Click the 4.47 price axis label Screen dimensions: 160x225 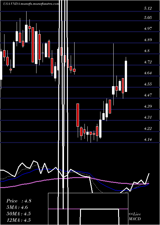[148, 95]
